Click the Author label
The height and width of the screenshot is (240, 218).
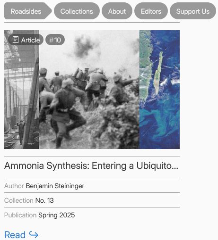point(14,186)
